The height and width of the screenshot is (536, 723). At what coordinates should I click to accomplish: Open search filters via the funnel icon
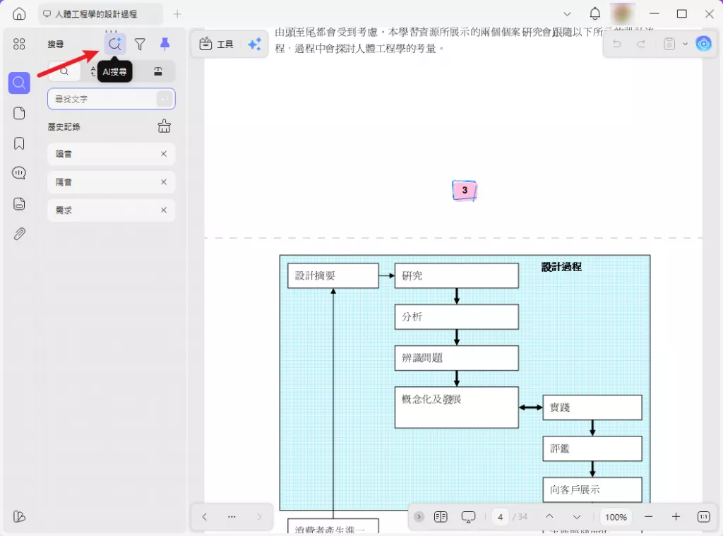pyautogui.click(x=140, y=44)
